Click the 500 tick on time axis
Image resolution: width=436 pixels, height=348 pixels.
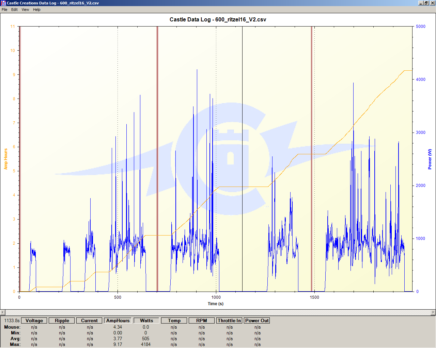(x=118, y=297)
